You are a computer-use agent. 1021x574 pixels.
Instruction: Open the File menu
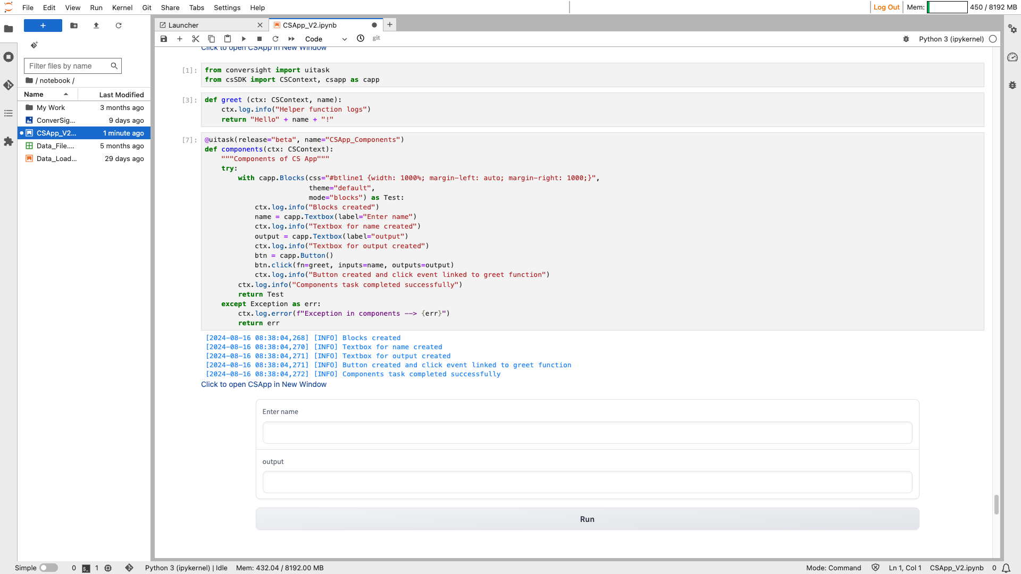28,7
